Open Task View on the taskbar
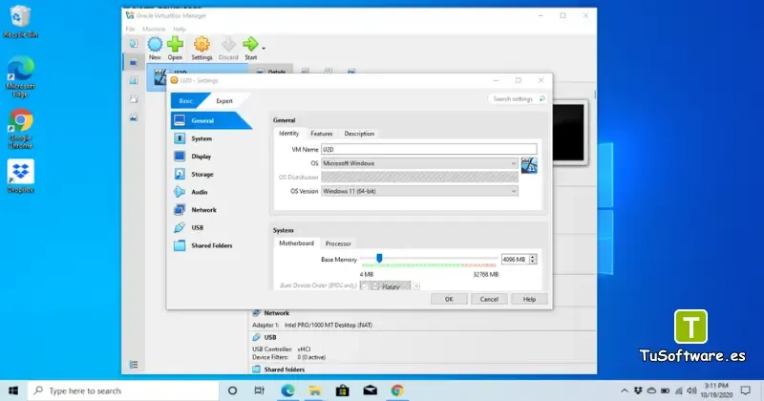 pyautogui.click(x=259, y=390)
